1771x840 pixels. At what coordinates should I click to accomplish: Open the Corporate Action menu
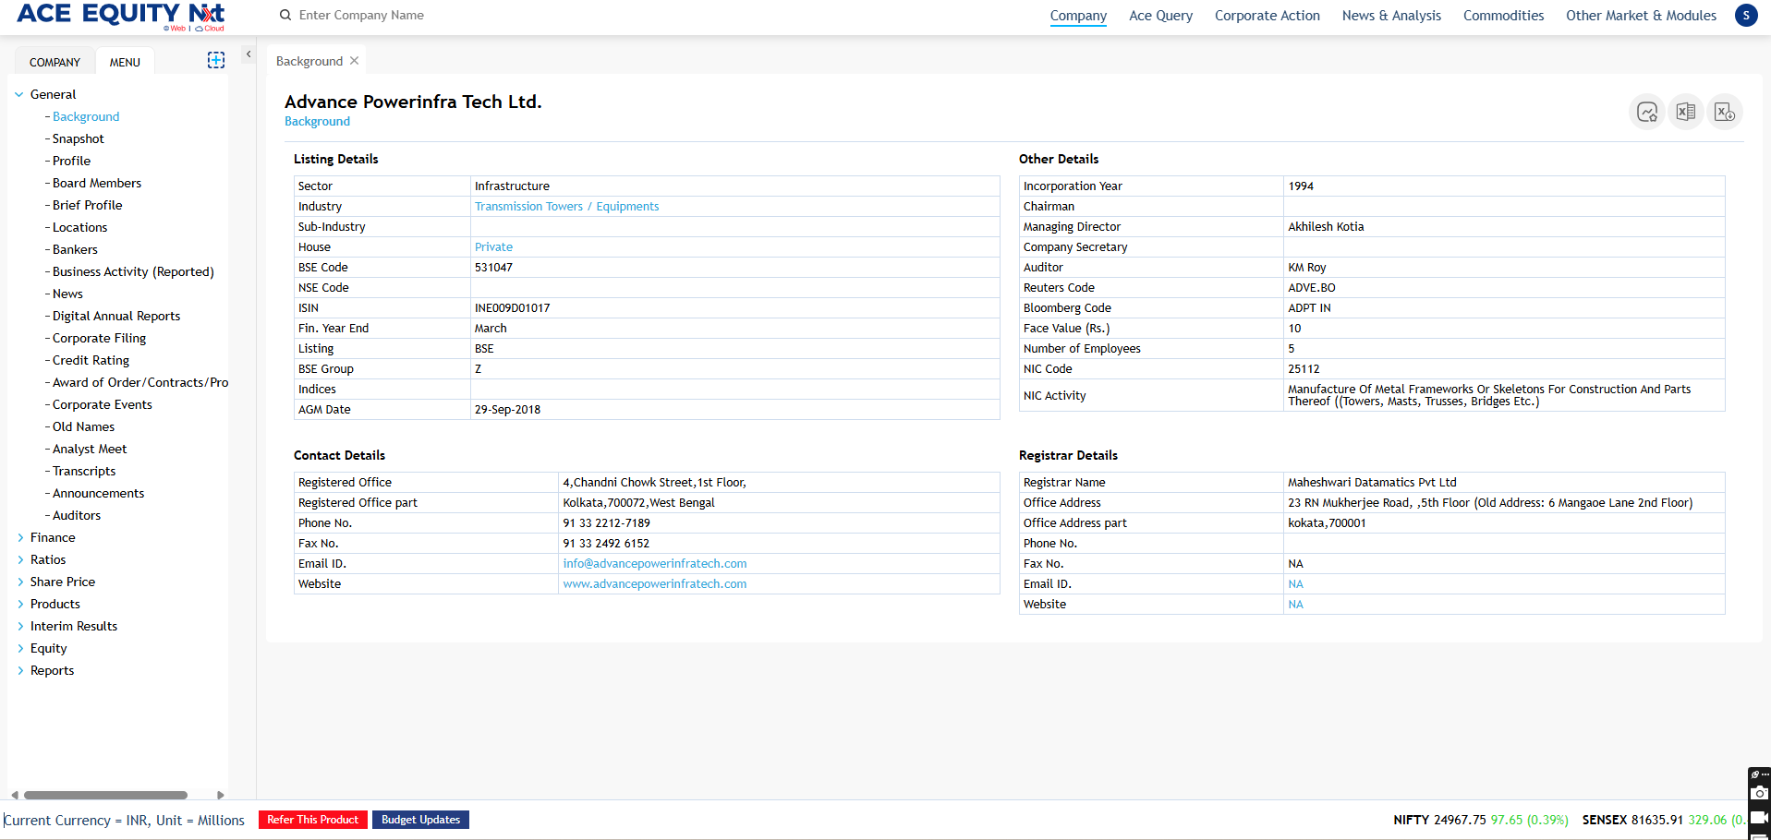coord(1267,16)
